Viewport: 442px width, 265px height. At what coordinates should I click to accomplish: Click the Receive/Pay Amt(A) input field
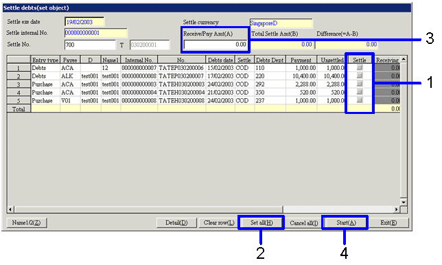point(216,45)
